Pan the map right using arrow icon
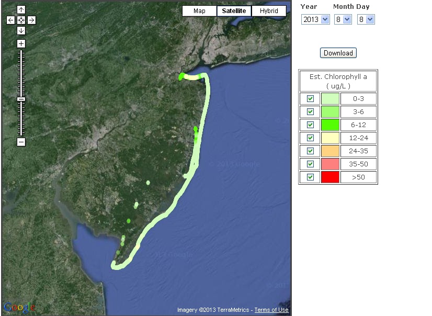This screenshot has height=316, width=432. 32,20
